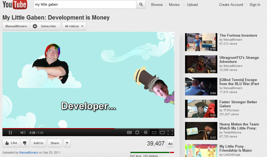This screenshot has width=267, height=157.
Task: Click the Share button
Action: pyautogui.click(x=55, y=143)
